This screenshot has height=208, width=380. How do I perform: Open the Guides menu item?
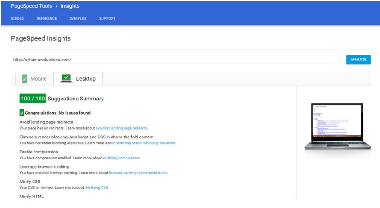(17, 18)
